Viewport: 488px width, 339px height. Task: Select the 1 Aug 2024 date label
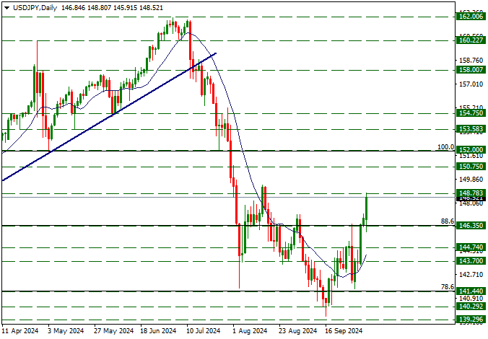coord(250,331)
